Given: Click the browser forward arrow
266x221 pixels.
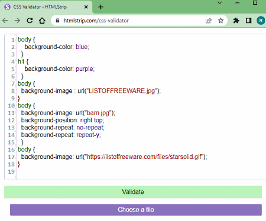Looking at the screenshot, I should (x=17, y=21).
